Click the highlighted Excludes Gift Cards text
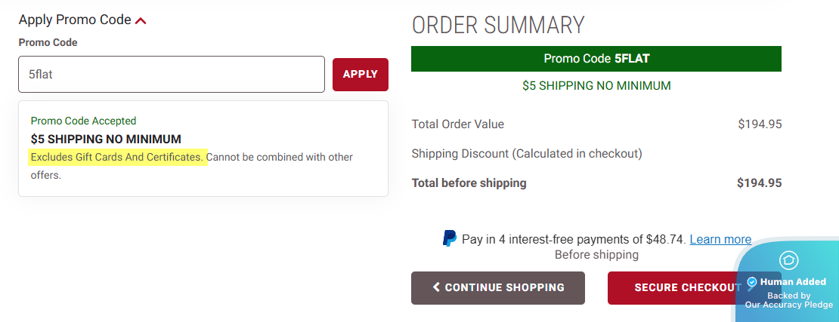This screenshot has height=322, width=839. (118, 157)
